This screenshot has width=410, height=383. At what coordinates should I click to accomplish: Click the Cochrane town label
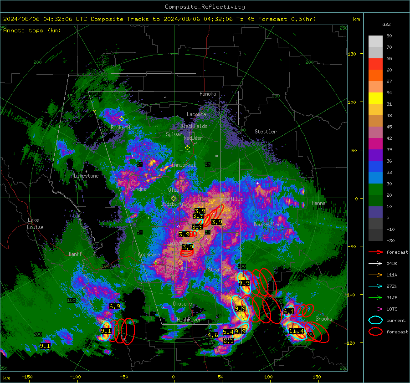pos(149,255)
